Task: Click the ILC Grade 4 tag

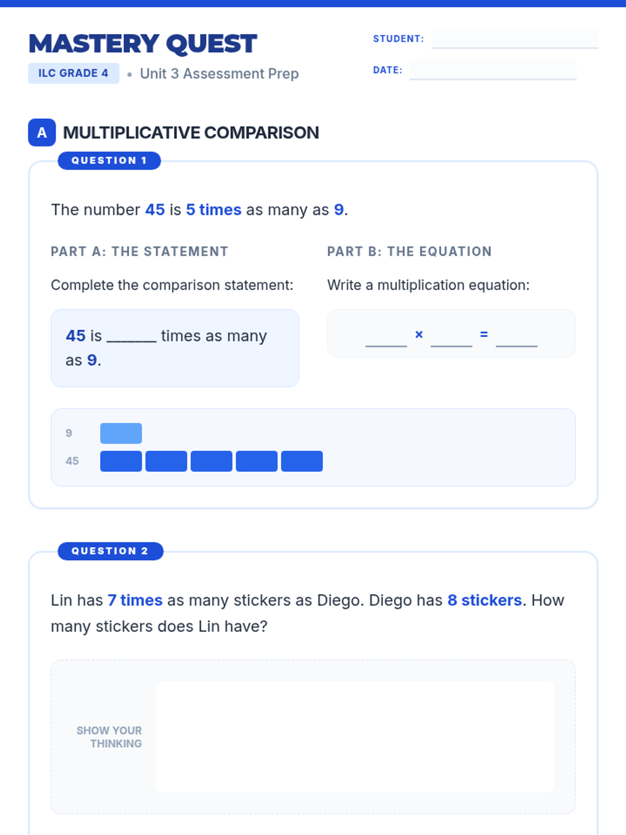Action: (x=74, y=73)
